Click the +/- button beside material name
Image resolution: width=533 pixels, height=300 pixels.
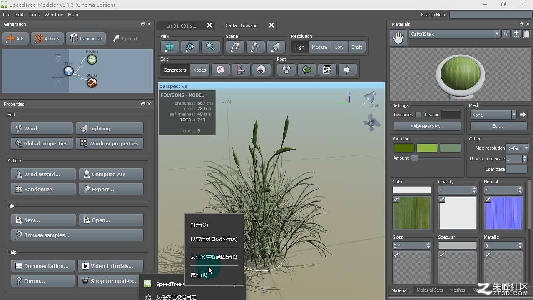click(506, 34)
